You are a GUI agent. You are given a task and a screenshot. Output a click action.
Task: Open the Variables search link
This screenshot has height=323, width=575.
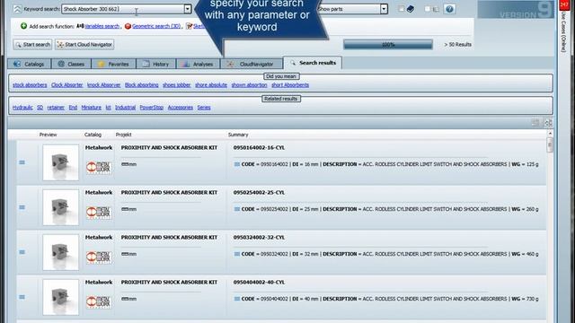(102, 26)
